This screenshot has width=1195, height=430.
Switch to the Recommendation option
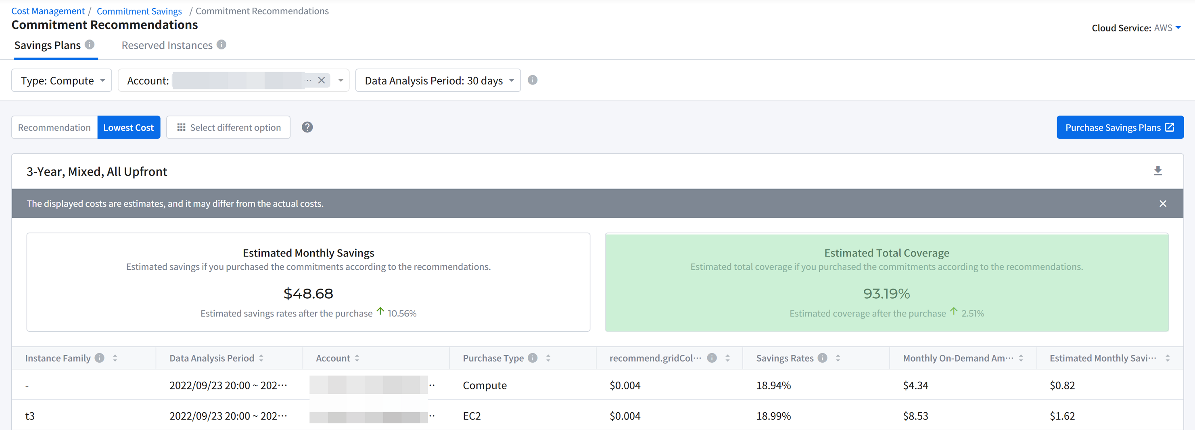(54, 127)
